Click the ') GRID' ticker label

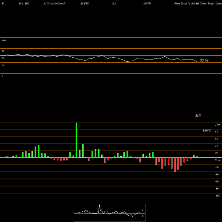pyautogui.click(x=147, y=4)
